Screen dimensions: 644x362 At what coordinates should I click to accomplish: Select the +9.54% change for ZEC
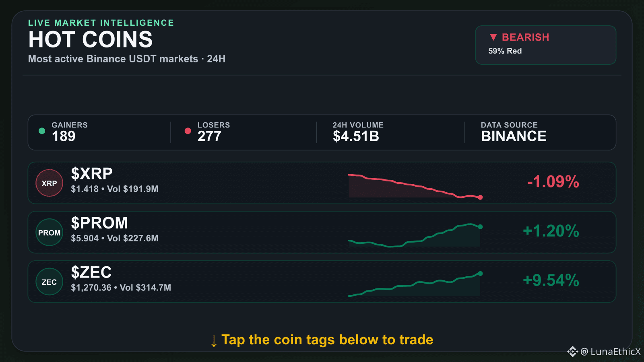(x=551, y=280)
